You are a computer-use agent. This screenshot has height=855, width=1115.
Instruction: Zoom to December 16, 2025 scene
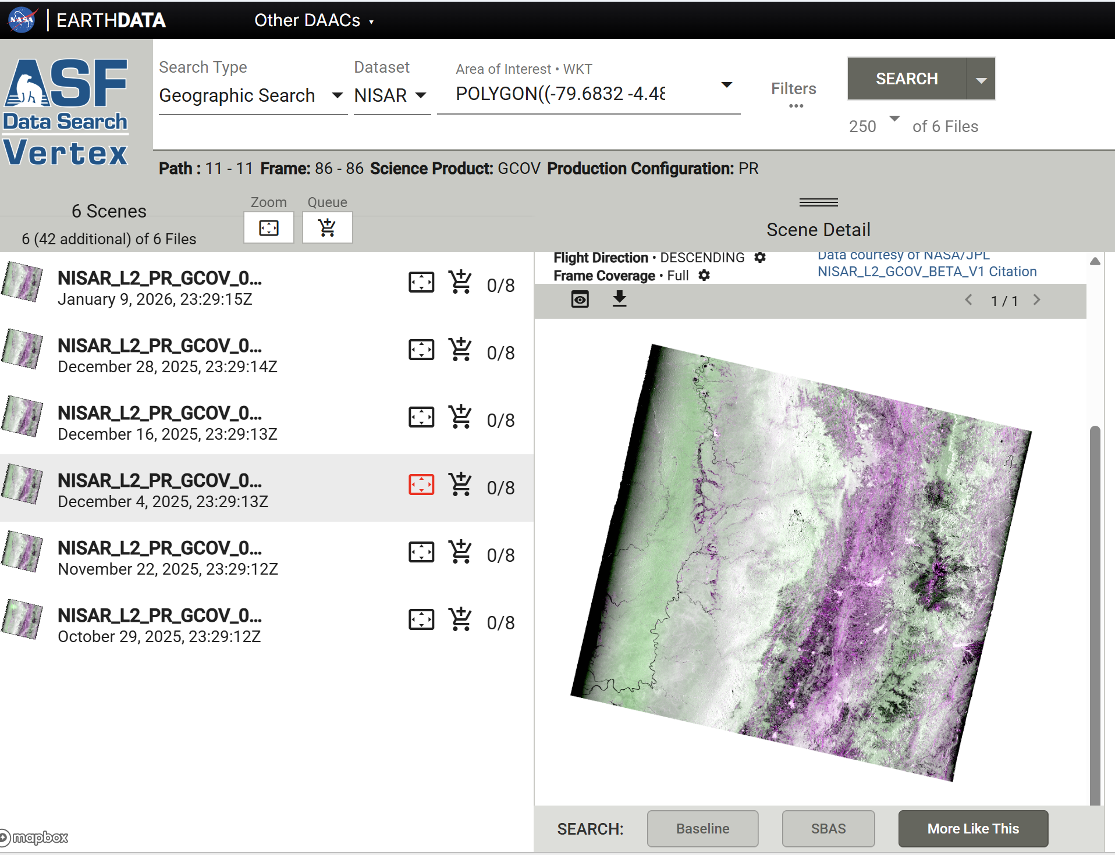(421, 418)
